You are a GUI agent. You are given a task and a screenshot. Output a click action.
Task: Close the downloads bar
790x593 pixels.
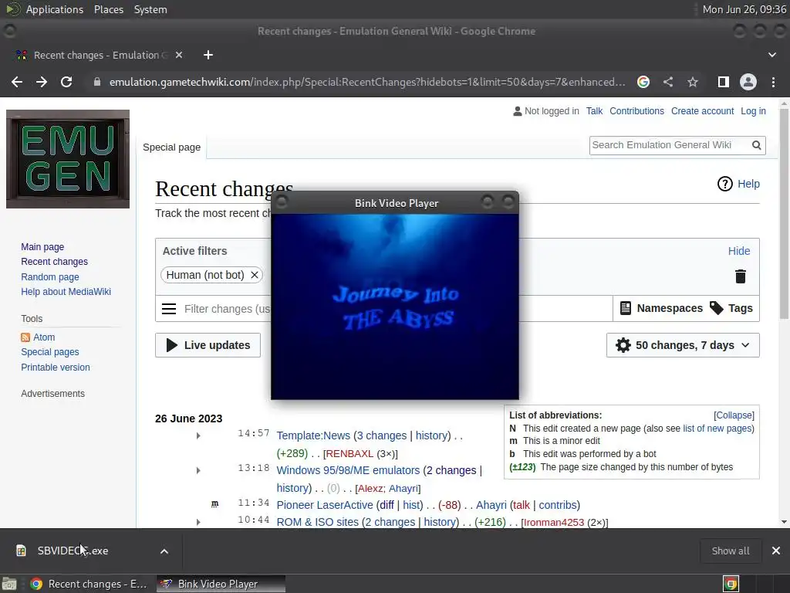[x=776, y=551]
